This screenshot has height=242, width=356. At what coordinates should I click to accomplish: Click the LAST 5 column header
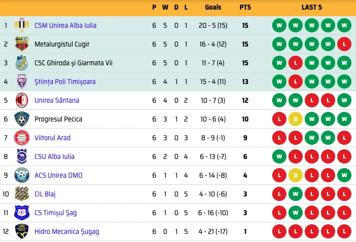point(311,8)
